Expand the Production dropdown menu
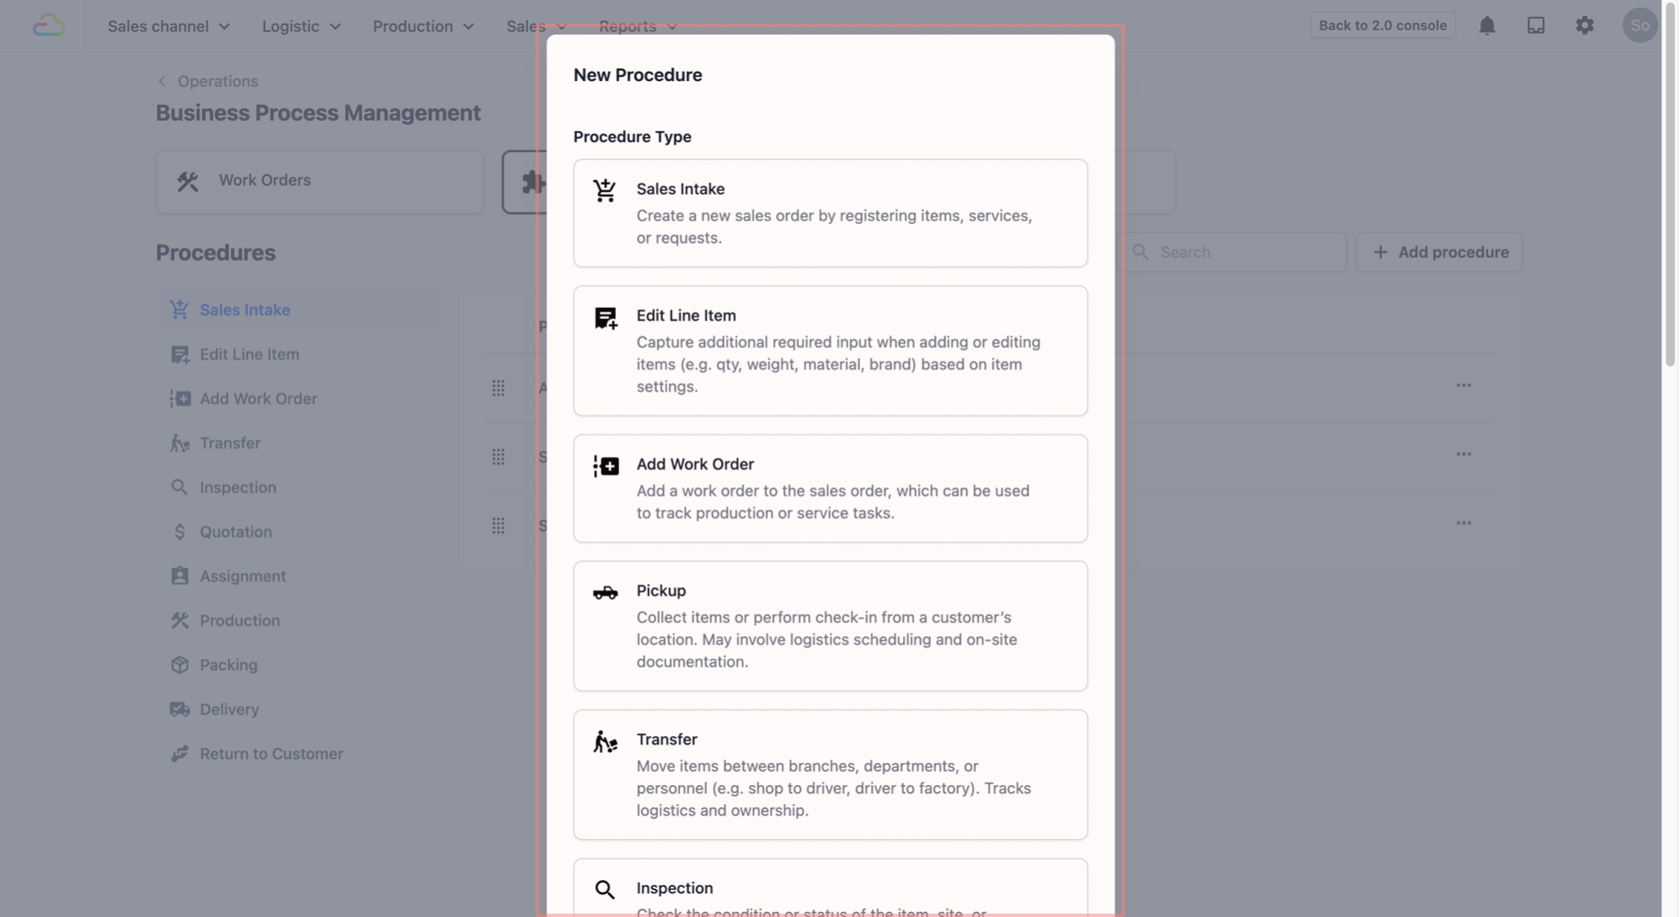 [423, 26]
